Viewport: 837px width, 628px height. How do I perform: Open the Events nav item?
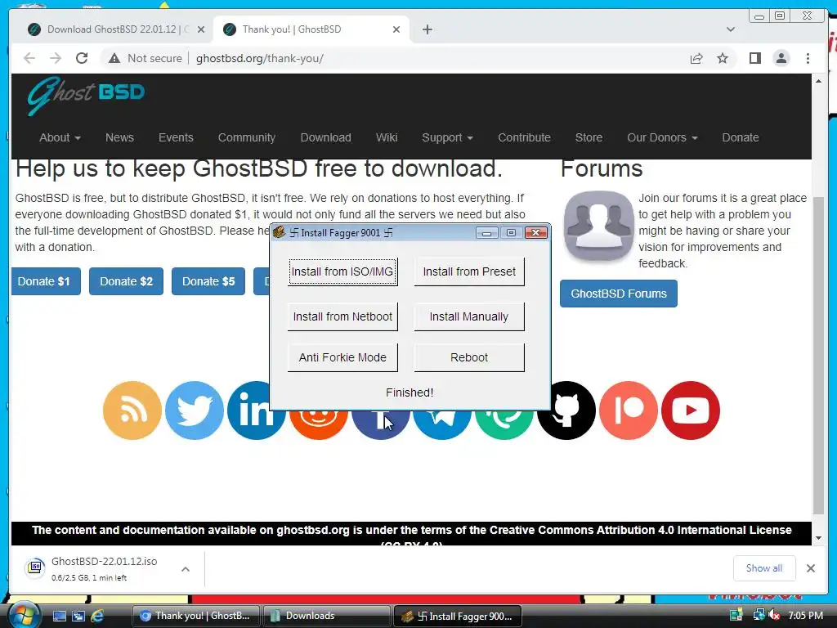coord(176,137)
